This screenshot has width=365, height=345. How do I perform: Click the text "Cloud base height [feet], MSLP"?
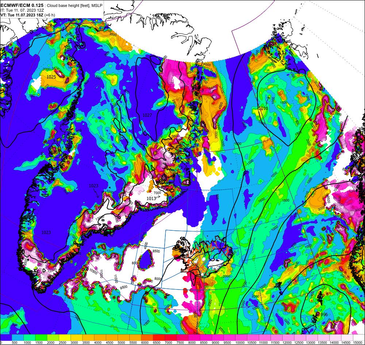click(74, 5)
